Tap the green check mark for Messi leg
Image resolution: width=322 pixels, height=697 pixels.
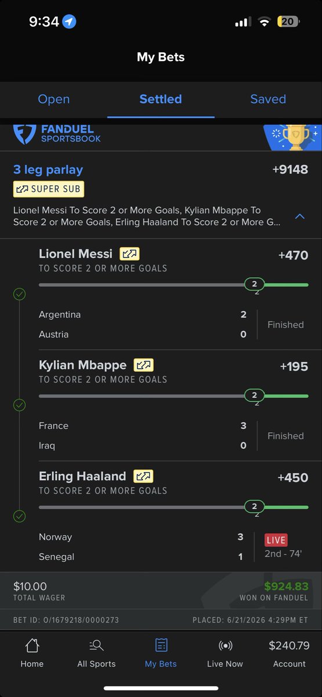tap(20, 294)
